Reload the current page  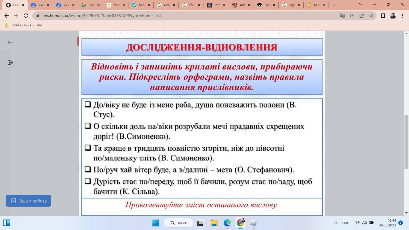coord(26,16)
